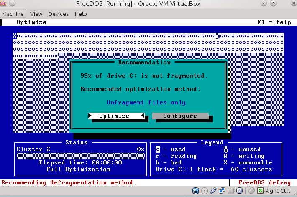Click the Right Ctrl host key label
The height and width of the screenshot is (197, 297).
tap(278, 191)
